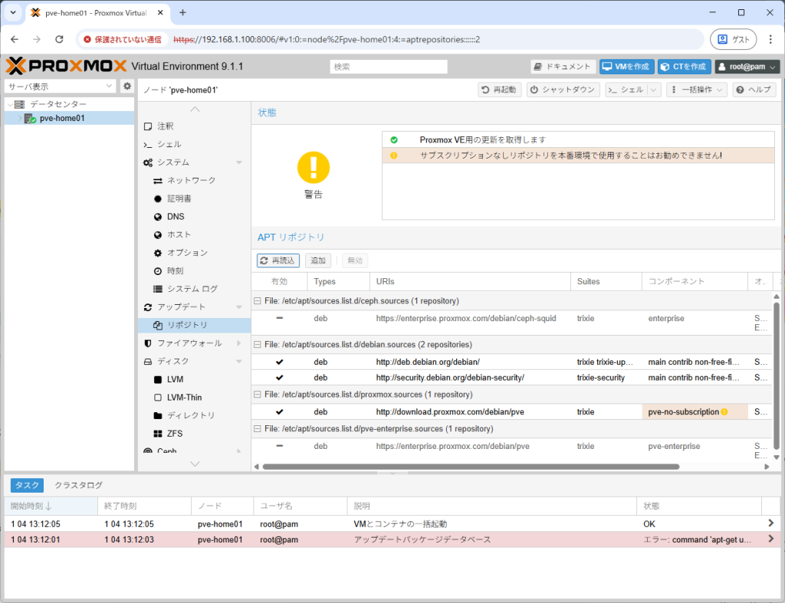785x603 pixels.
Task: Enable the ceph-squid enterprise repository
Action: click(x=279, y=318)
